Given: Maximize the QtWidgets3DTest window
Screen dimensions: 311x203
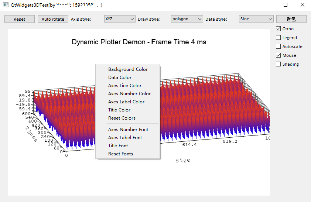Looking at the screenshot, I should [x=286, y=5].
